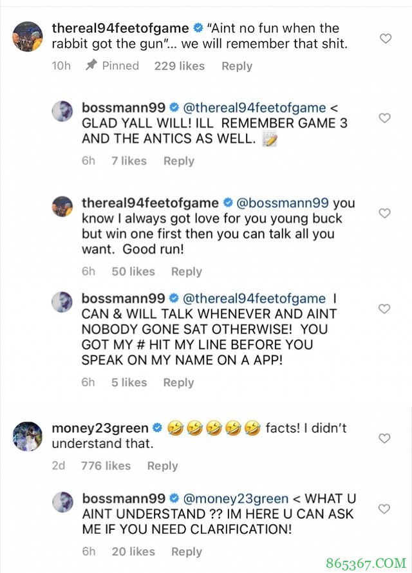
Task: Toggle like on the "NEED CLARIFICATION" reply
Action: click(x=384, y=509)
